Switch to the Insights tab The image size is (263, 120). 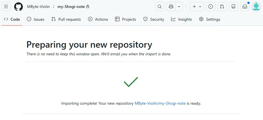(x=182, y=19)
